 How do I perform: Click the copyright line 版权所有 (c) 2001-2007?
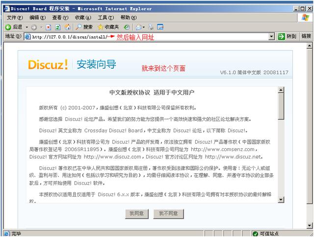[x=67, y=108]
